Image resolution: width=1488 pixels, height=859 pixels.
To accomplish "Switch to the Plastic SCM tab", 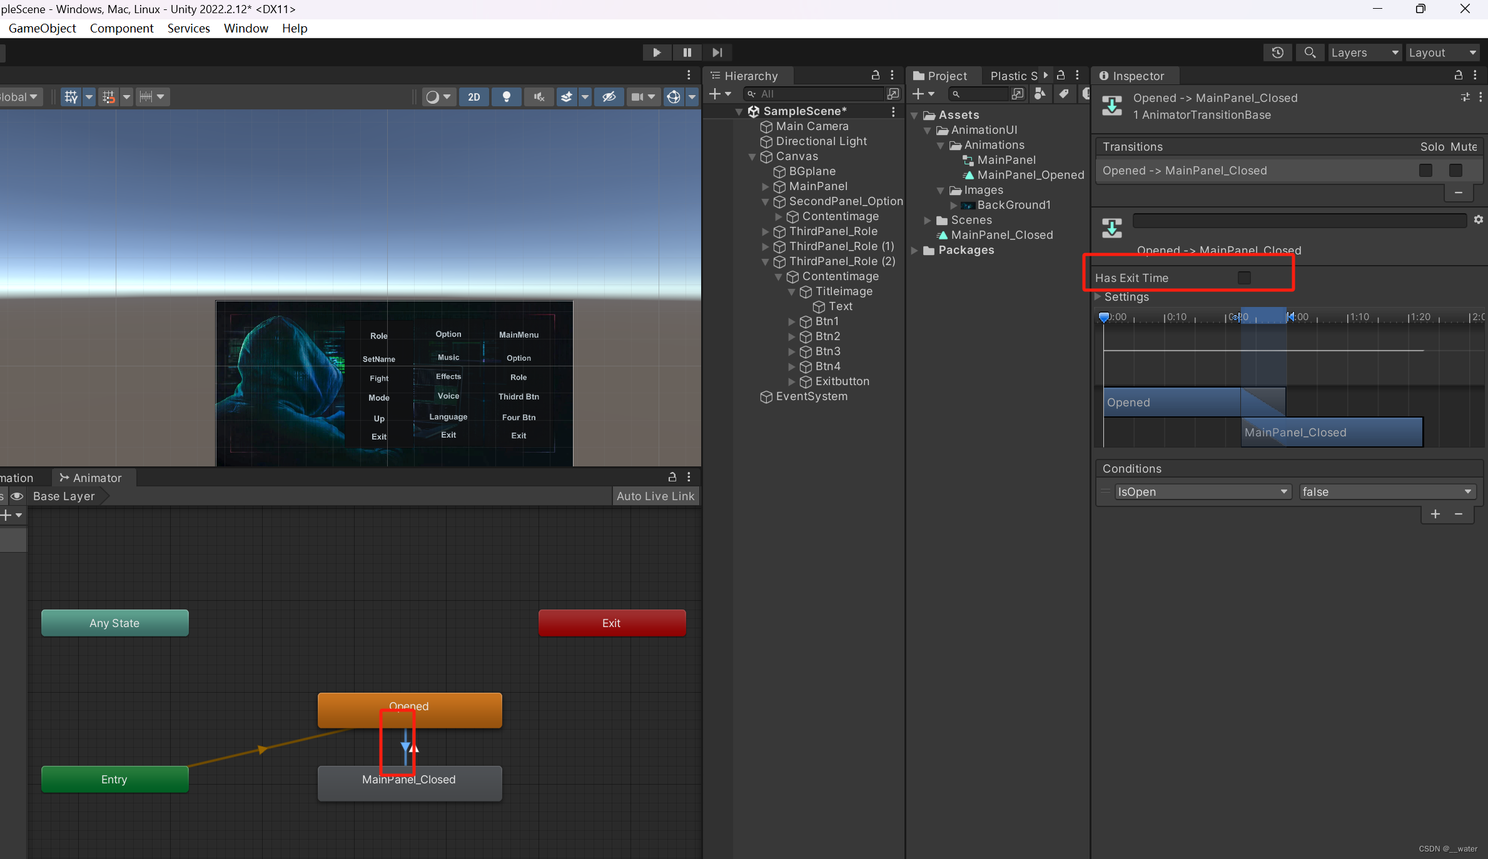I will (x=1013, y=76).
